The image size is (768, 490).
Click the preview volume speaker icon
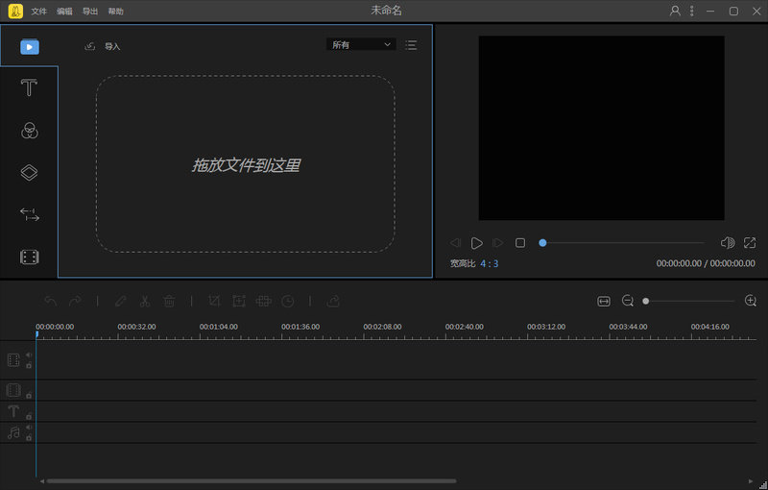[728, 242]
